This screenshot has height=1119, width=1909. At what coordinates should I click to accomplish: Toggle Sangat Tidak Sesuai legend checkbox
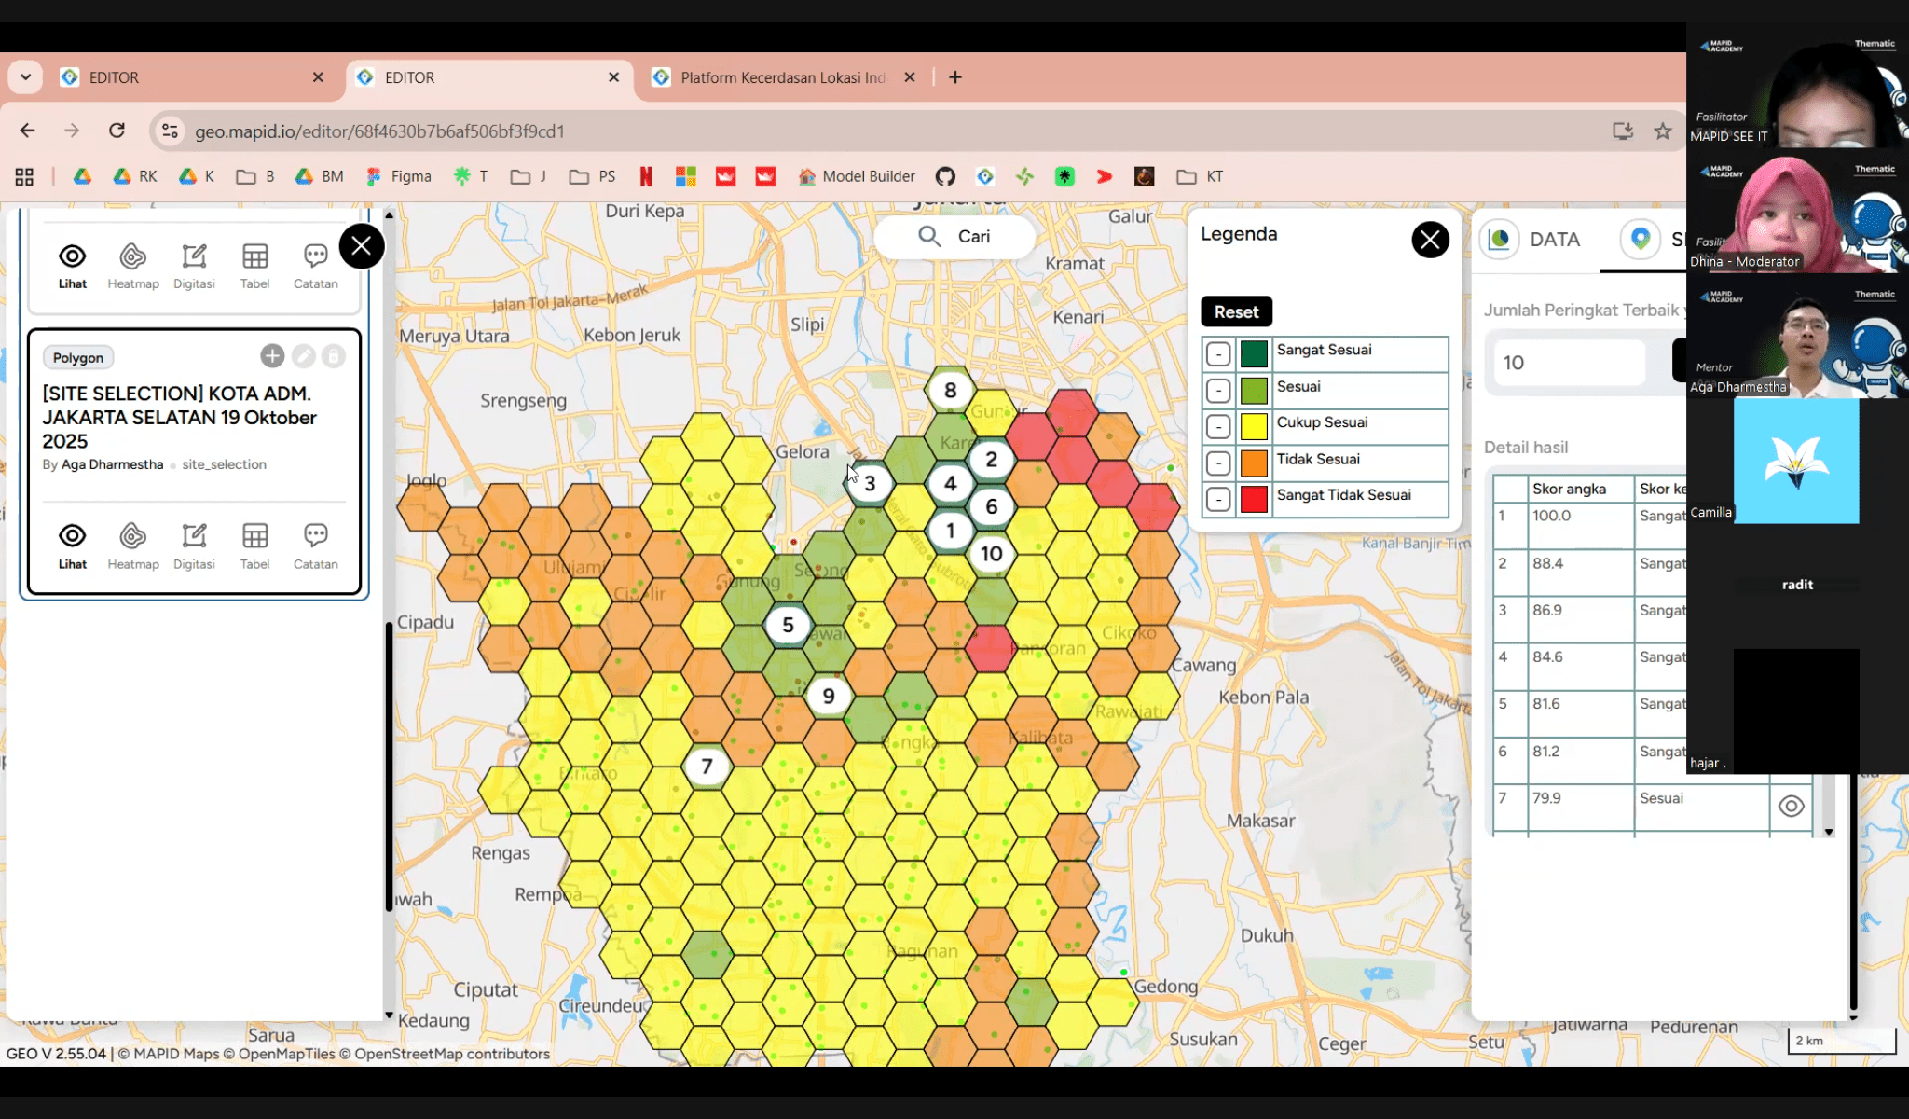click(x=1217, y=500)
